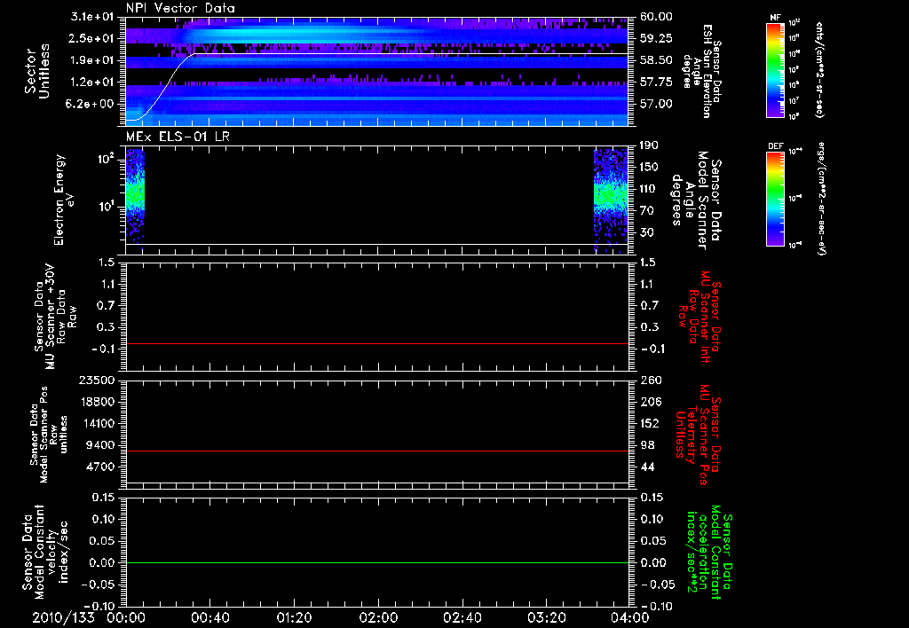The height and width of the screenshot is (628, 909).
Task: Click the 110 scanner angle tick value
Action: click(x=649, y=189)
